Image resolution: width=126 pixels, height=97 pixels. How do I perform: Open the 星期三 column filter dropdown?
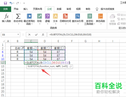[63, 48]
